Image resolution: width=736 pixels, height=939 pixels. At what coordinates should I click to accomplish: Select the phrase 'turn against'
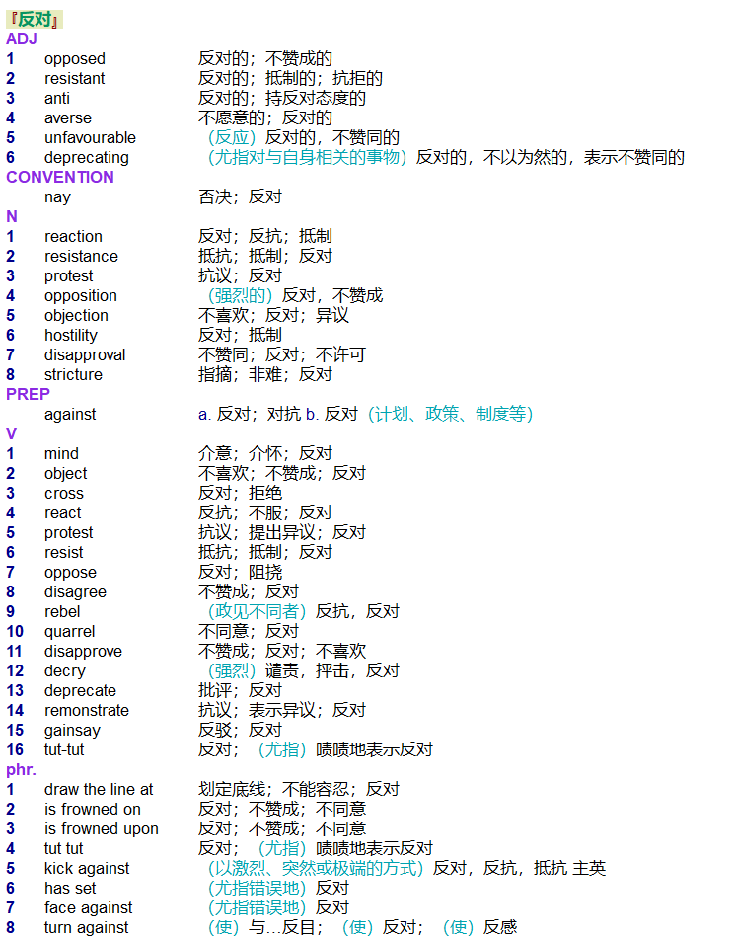point(86,928)
